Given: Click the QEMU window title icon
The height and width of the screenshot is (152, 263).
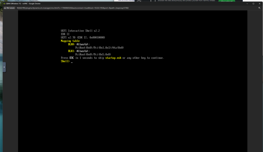Looking at the screenshot, I should (4, 3).
